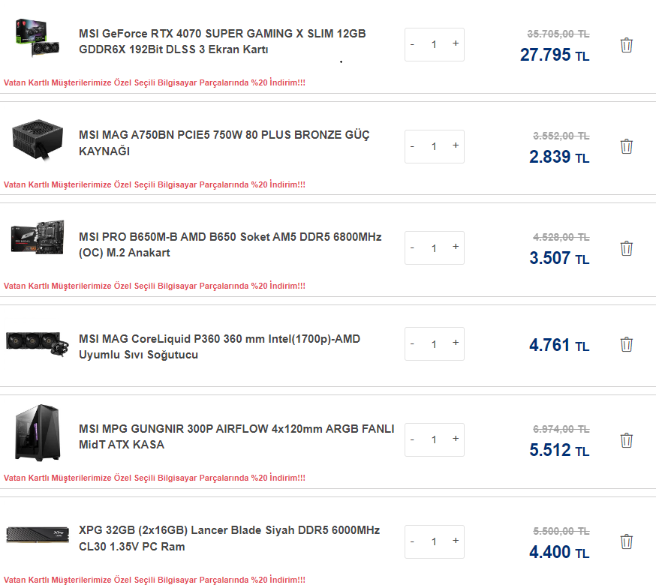656x585 pixels.
Task: Delete the MSI MAG A750BN power supply
Action: [627, 146]
